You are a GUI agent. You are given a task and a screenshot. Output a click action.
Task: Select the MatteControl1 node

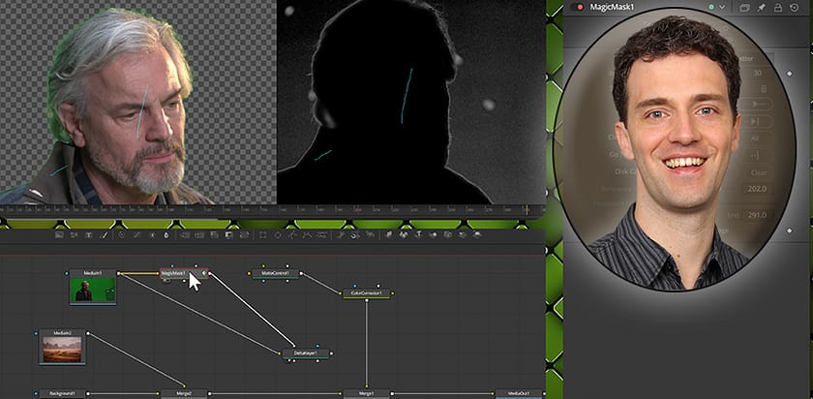tap(275, 273)
